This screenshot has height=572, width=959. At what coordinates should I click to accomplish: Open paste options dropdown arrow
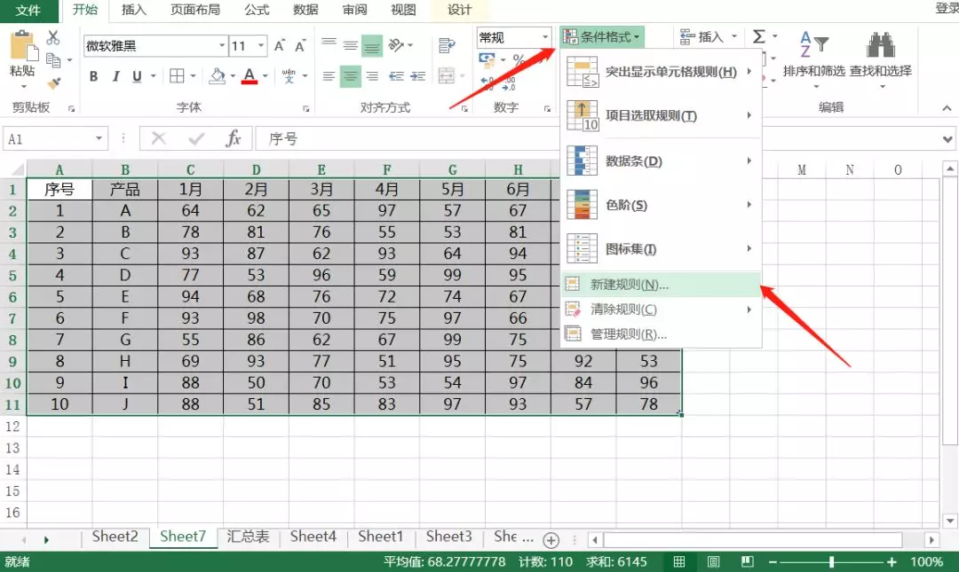(x=23, y=86)
